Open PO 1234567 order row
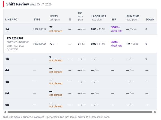The width and height of the screenshot is (161, 120). coord(80,44)
